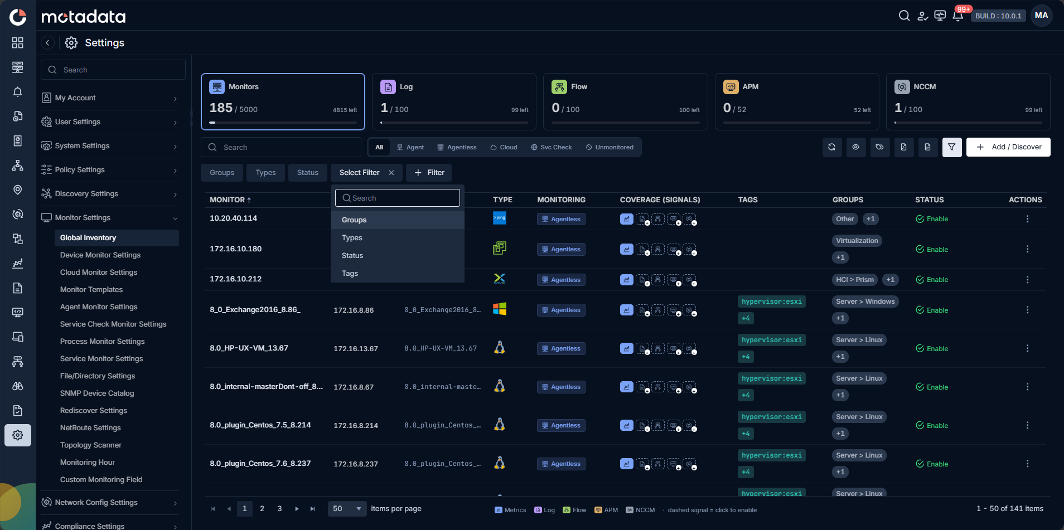Click the + Filter button

point(429,173)
